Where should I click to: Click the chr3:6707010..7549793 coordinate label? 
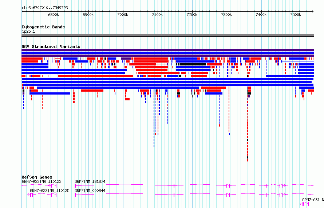(x=45, y=8)
